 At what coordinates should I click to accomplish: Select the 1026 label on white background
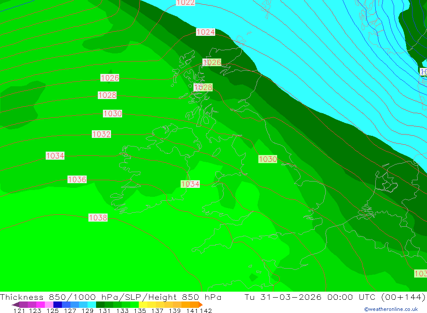(110, 78)
